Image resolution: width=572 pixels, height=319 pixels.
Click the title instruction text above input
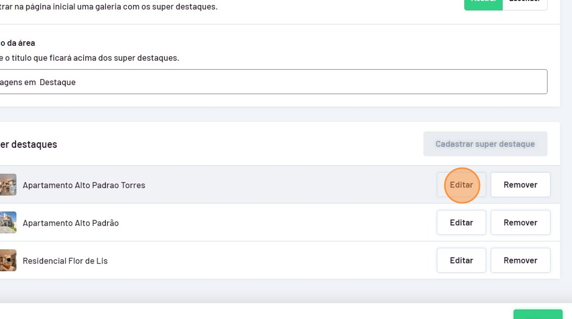[x=89, y=58]
